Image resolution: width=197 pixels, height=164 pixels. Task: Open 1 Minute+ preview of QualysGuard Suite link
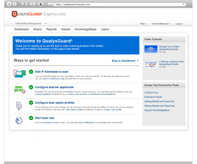[171, 63]
